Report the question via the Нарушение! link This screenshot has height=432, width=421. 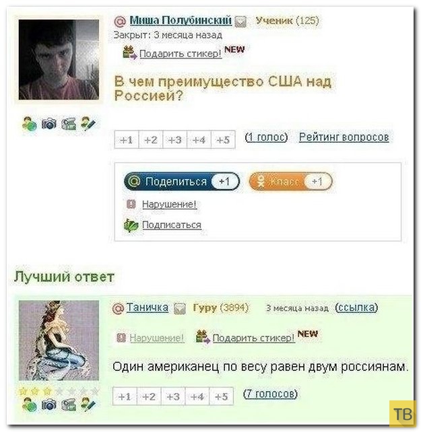click(169, 204)
